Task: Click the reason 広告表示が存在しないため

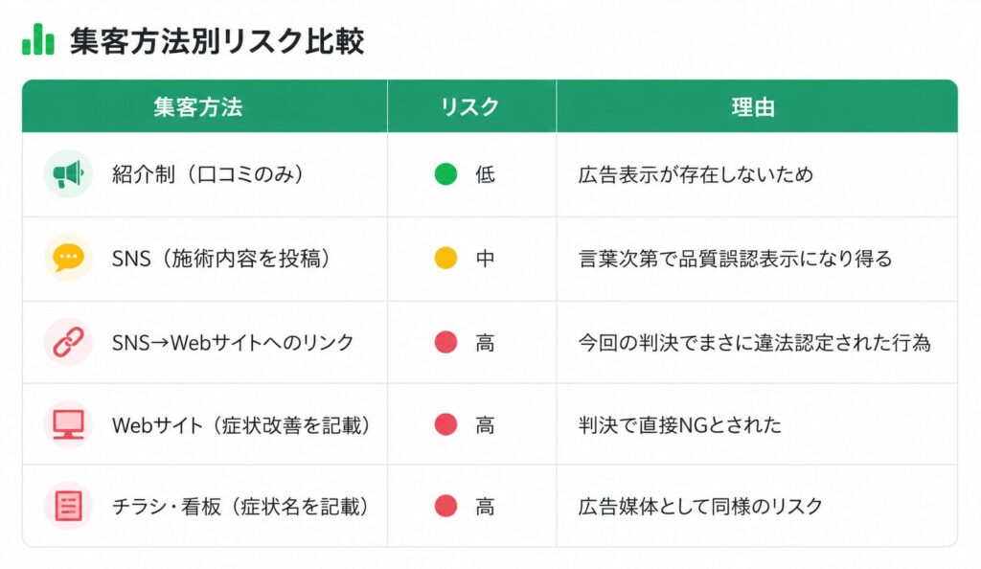Action: [x=696, y=173]
